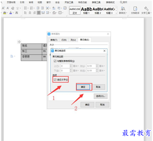Screen dimensions: 153x141
Task: Expand the styles gallery more arrow
Action: 116,13
